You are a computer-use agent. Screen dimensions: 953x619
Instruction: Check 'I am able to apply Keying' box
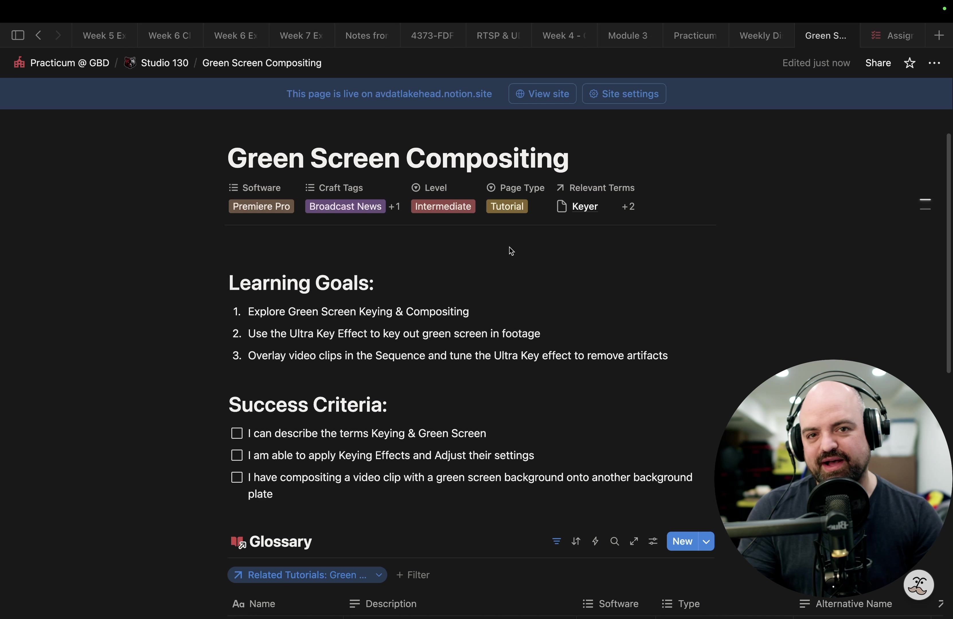tap(237, 455)
